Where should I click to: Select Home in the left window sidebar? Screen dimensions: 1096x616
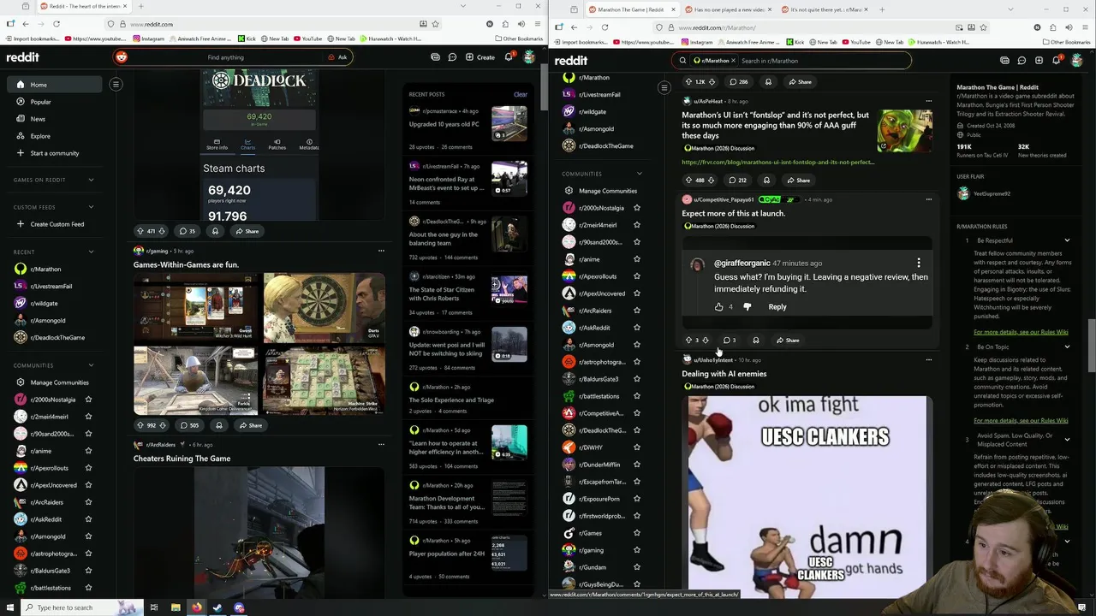(x=56, y=85)
